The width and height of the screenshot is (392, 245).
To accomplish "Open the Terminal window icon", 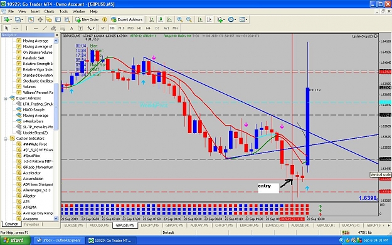I will coord(58,19).
